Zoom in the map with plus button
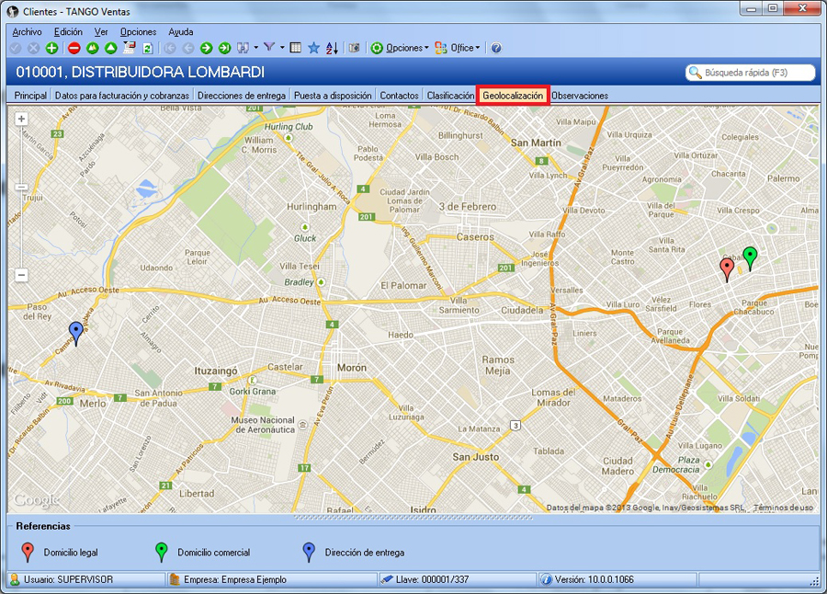Image resolution: width=827 pixels, height=594 pixels. [x=21, y=119]
